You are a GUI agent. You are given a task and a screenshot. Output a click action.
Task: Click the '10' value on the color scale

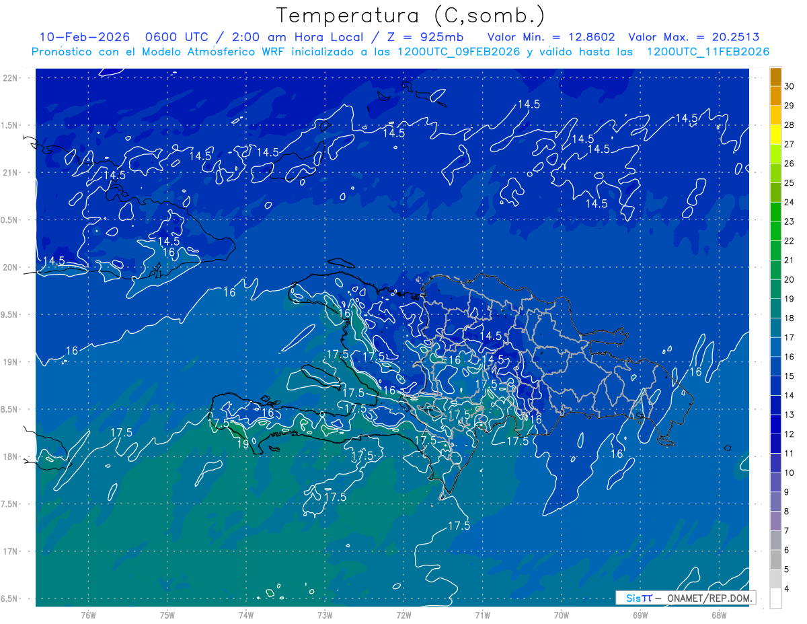pyautogui.click(x=789, y=473)
